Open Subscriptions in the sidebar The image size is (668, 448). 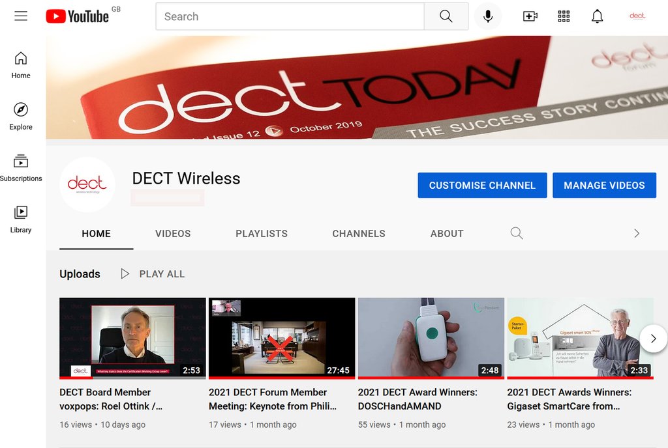point(21,168)
